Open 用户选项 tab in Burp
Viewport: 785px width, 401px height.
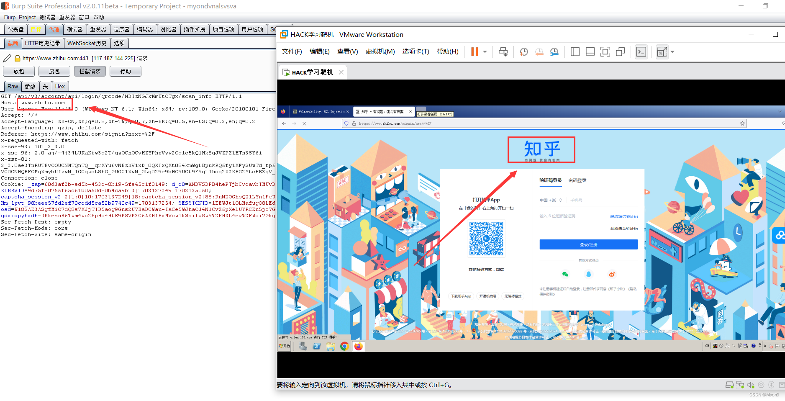[x=252, y=29]
